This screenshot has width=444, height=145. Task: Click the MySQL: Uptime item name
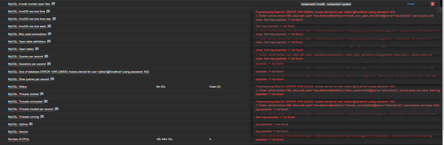[18, 124]
